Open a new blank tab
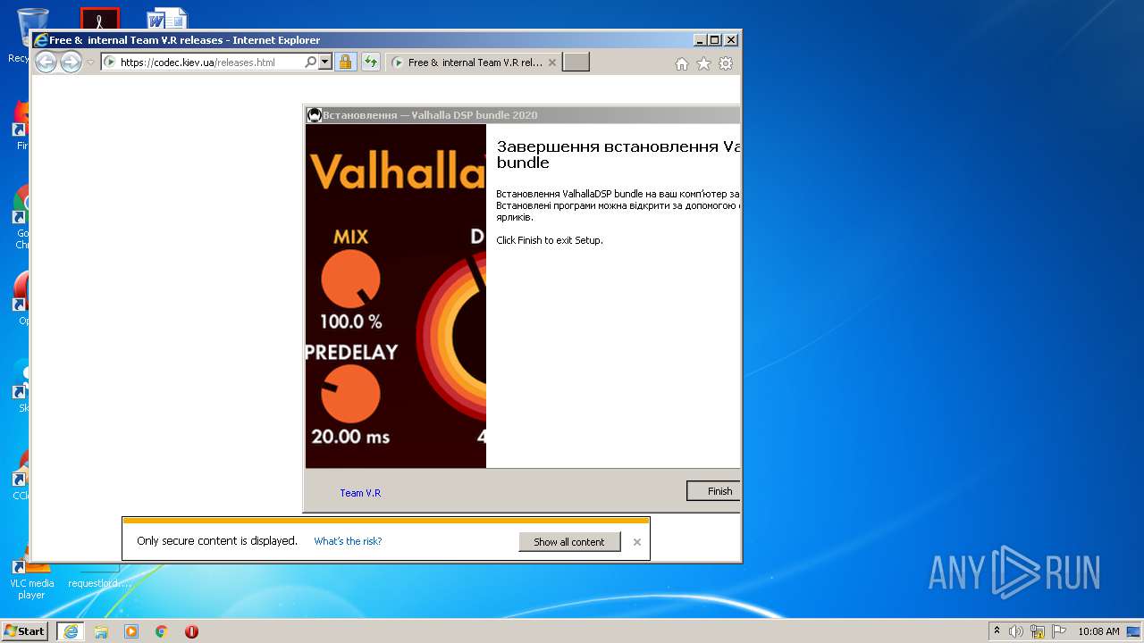Screen dimensions: 1144x643 pyautogui.click(x=576, y=63)
